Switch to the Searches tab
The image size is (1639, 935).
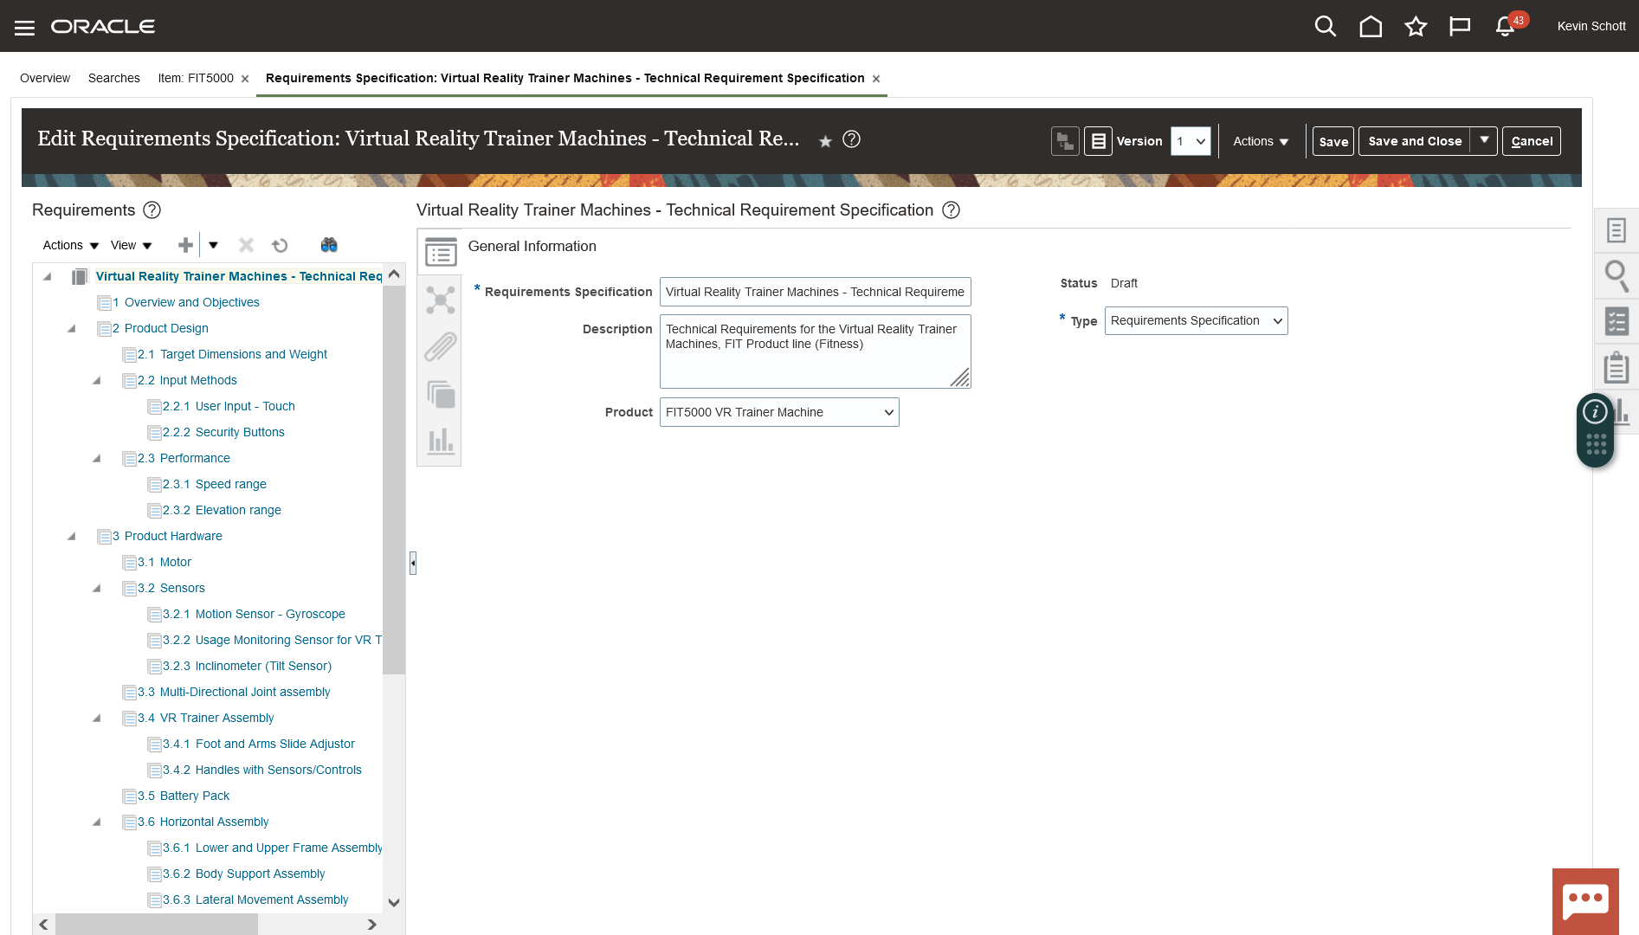(113, 78)
